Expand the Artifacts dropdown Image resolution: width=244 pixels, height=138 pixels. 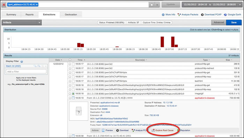click(x=39, y=23)
